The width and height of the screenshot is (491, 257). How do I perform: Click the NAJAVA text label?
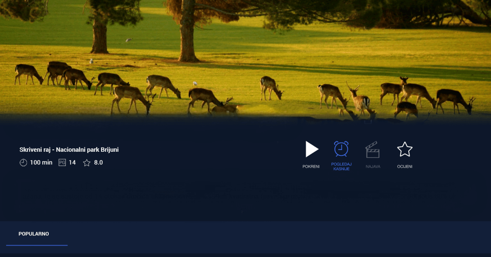(x=373, y=166)
